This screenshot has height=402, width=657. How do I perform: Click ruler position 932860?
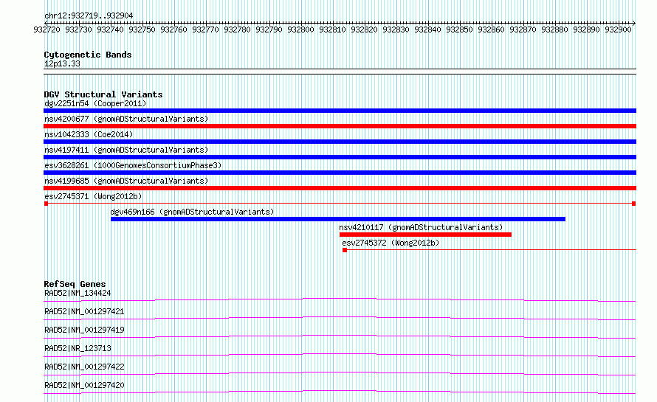pyautogui.click(x=491, y=30)
